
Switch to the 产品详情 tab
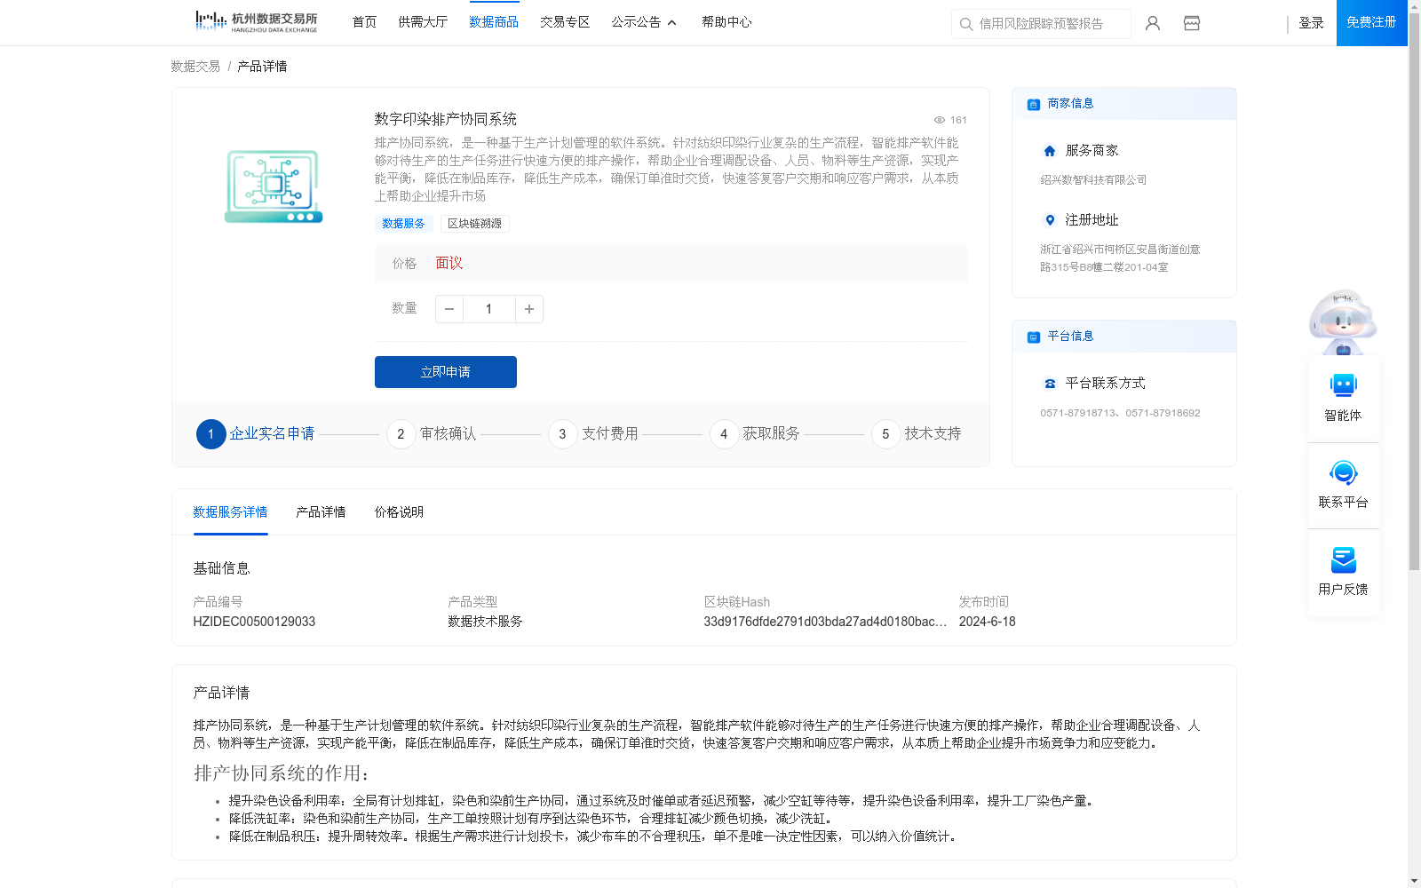click(321, 512)
